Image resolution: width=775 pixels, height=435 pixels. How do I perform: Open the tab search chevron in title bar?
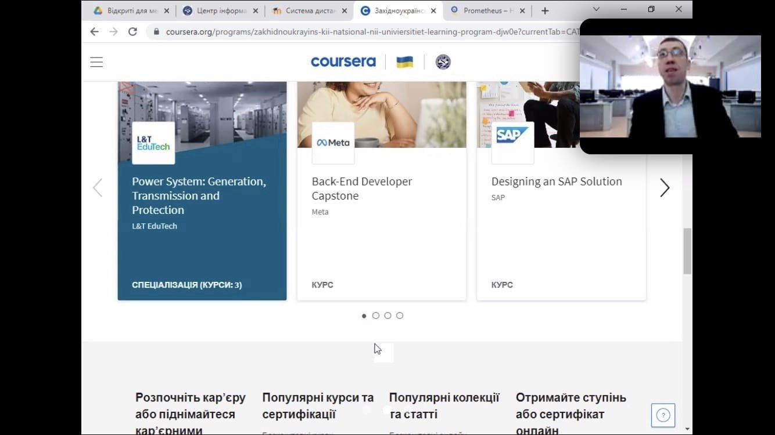coord(596,9)
